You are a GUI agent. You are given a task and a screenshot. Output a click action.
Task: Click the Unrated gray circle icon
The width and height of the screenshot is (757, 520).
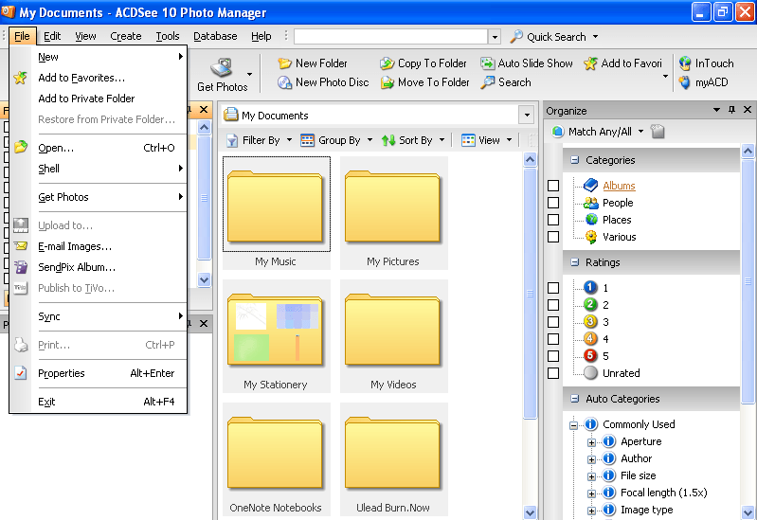[590, 373]
